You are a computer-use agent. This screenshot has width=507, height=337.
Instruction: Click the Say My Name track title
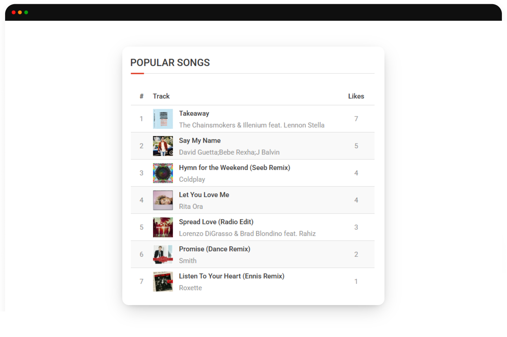point(200,140)
